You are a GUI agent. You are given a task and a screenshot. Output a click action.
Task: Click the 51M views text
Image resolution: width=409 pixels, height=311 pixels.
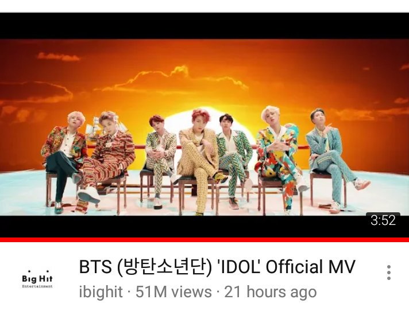[x=173, y=291]
